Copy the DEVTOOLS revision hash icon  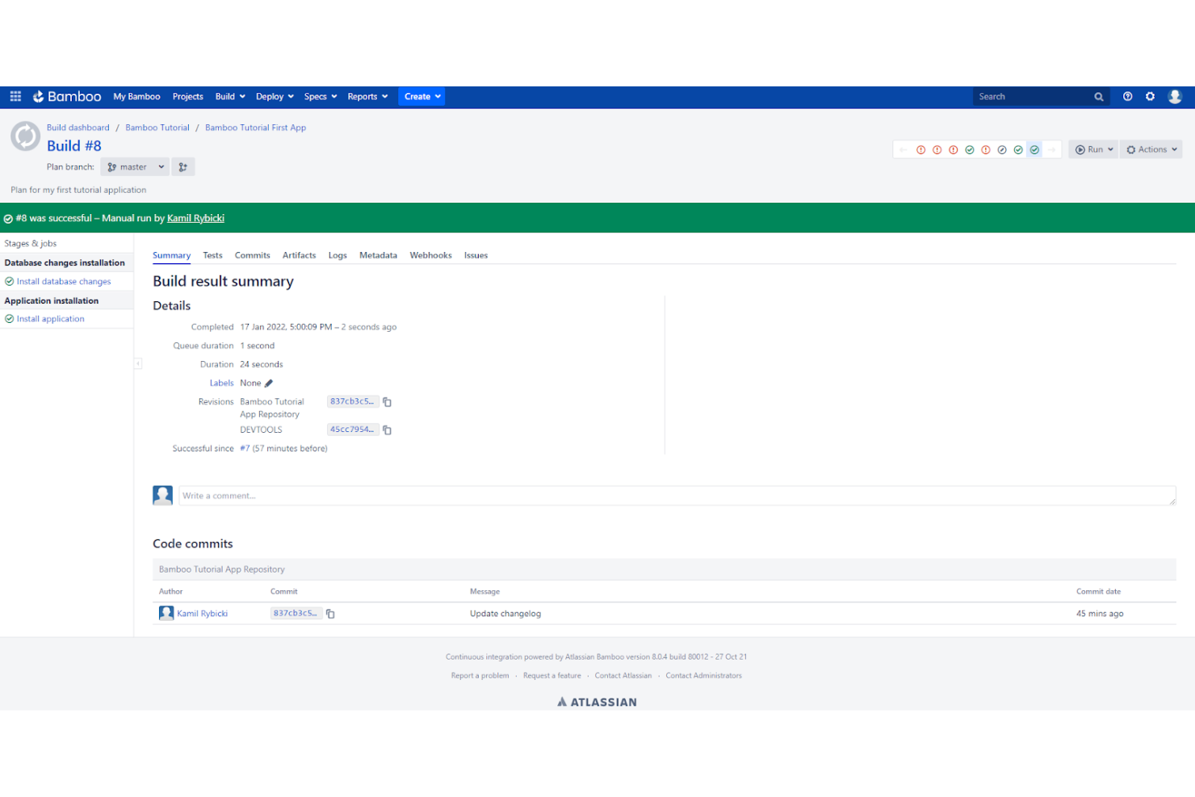point(387,430)
